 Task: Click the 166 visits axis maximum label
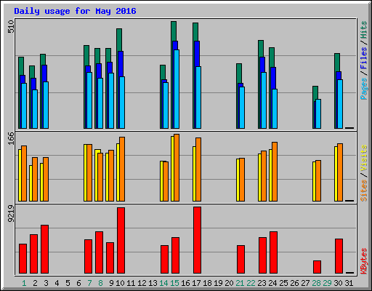[x=11, y=138]
